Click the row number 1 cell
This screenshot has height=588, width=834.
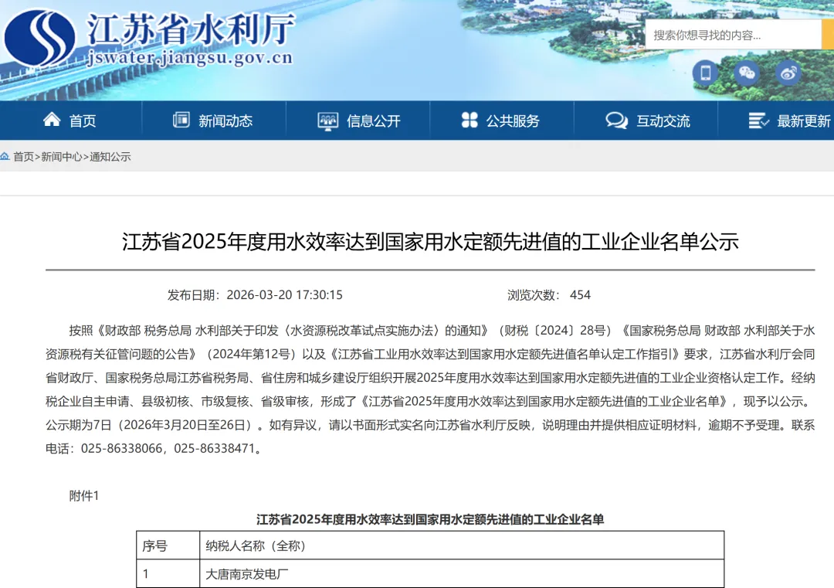pos(168,573)
